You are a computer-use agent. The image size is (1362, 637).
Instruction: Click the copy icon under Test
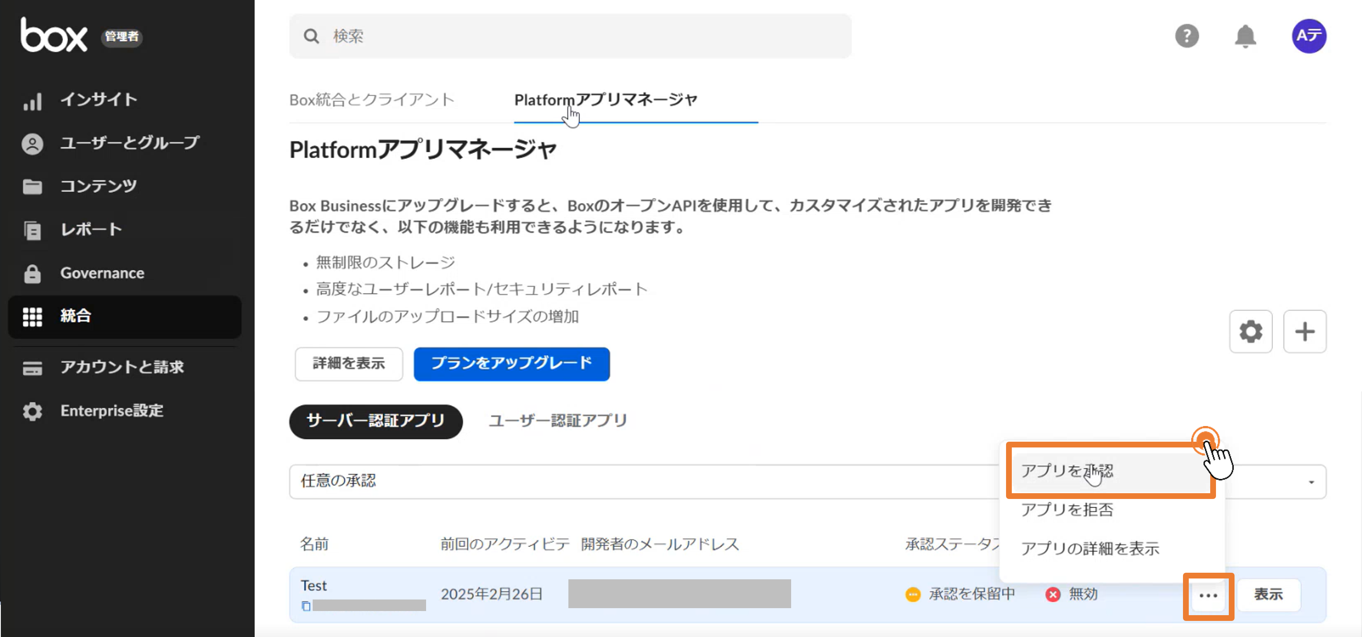[306, 606]
